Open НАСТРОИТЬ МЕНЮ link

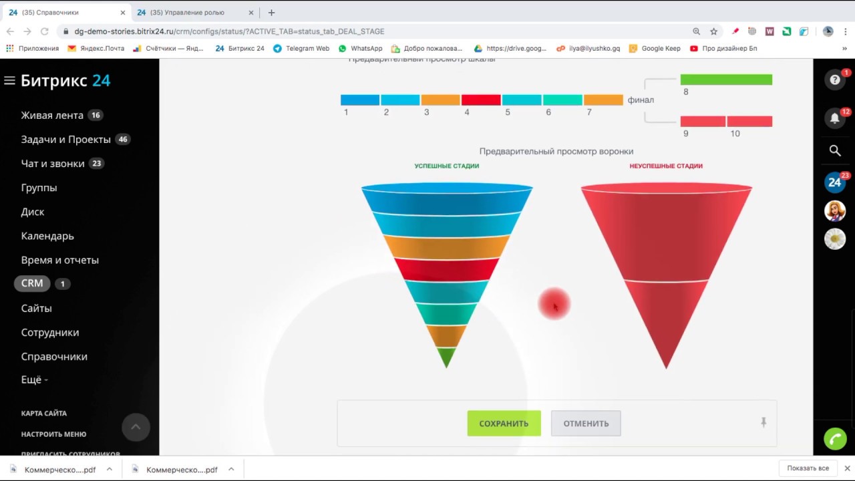[x=53, y=434]
